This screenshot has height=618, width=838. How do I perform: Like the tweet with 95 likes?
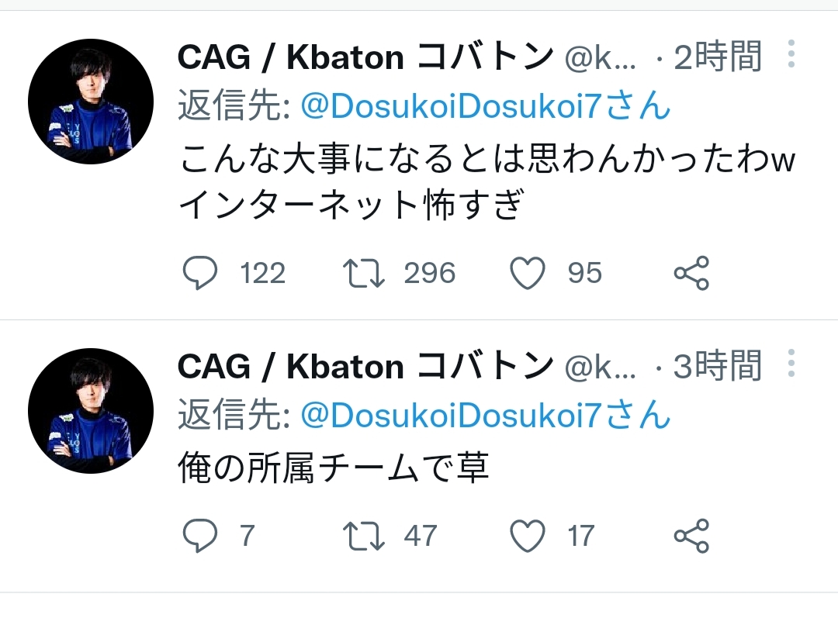coord(528,273)
